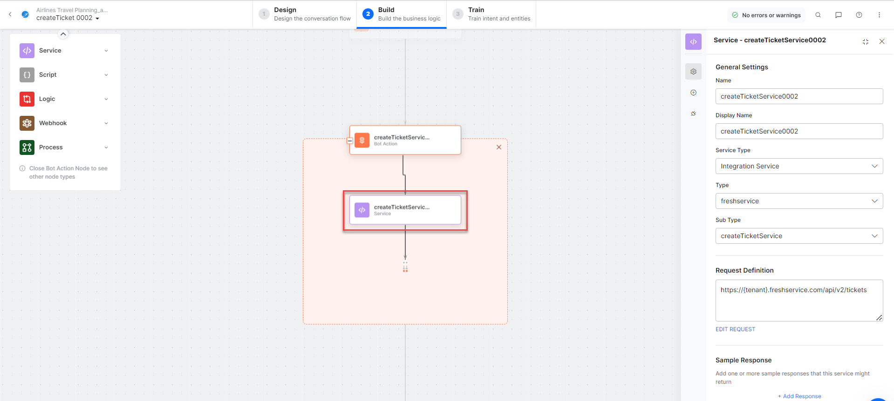Choose the Webhook node icon

pyautogui.click(x=27, y=123)
